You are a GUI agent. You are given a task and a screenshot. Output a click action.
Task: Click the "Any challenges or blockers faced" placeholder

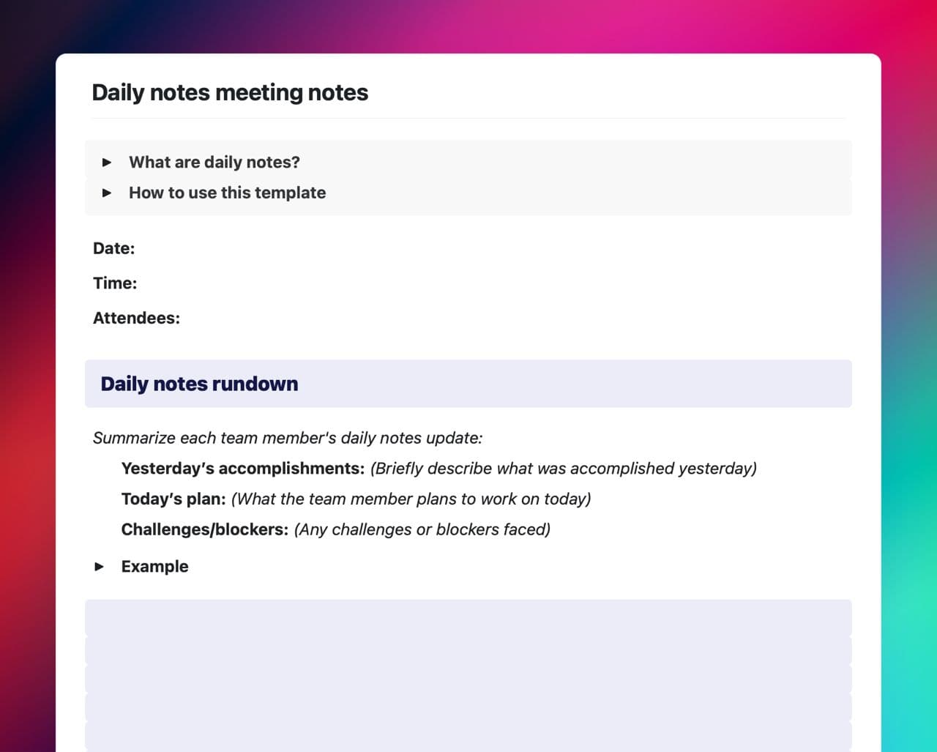[422, 529]
